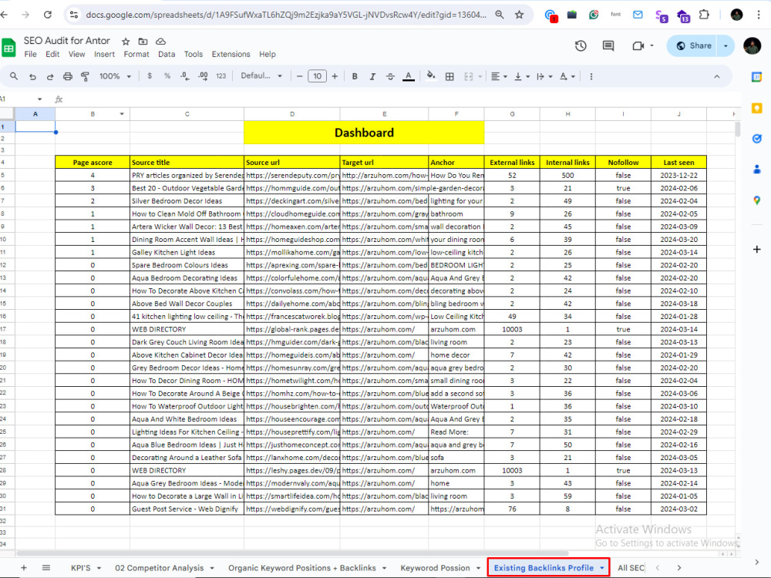Click the Borders grid icon

[449, 76]
